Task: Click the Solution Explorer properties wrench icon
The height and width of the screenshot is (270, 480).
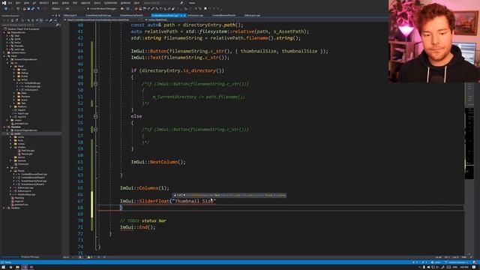Action: coord(50,20)
